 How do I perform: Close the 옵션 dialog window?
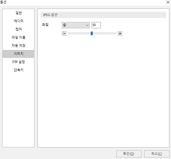click(168, 2)
